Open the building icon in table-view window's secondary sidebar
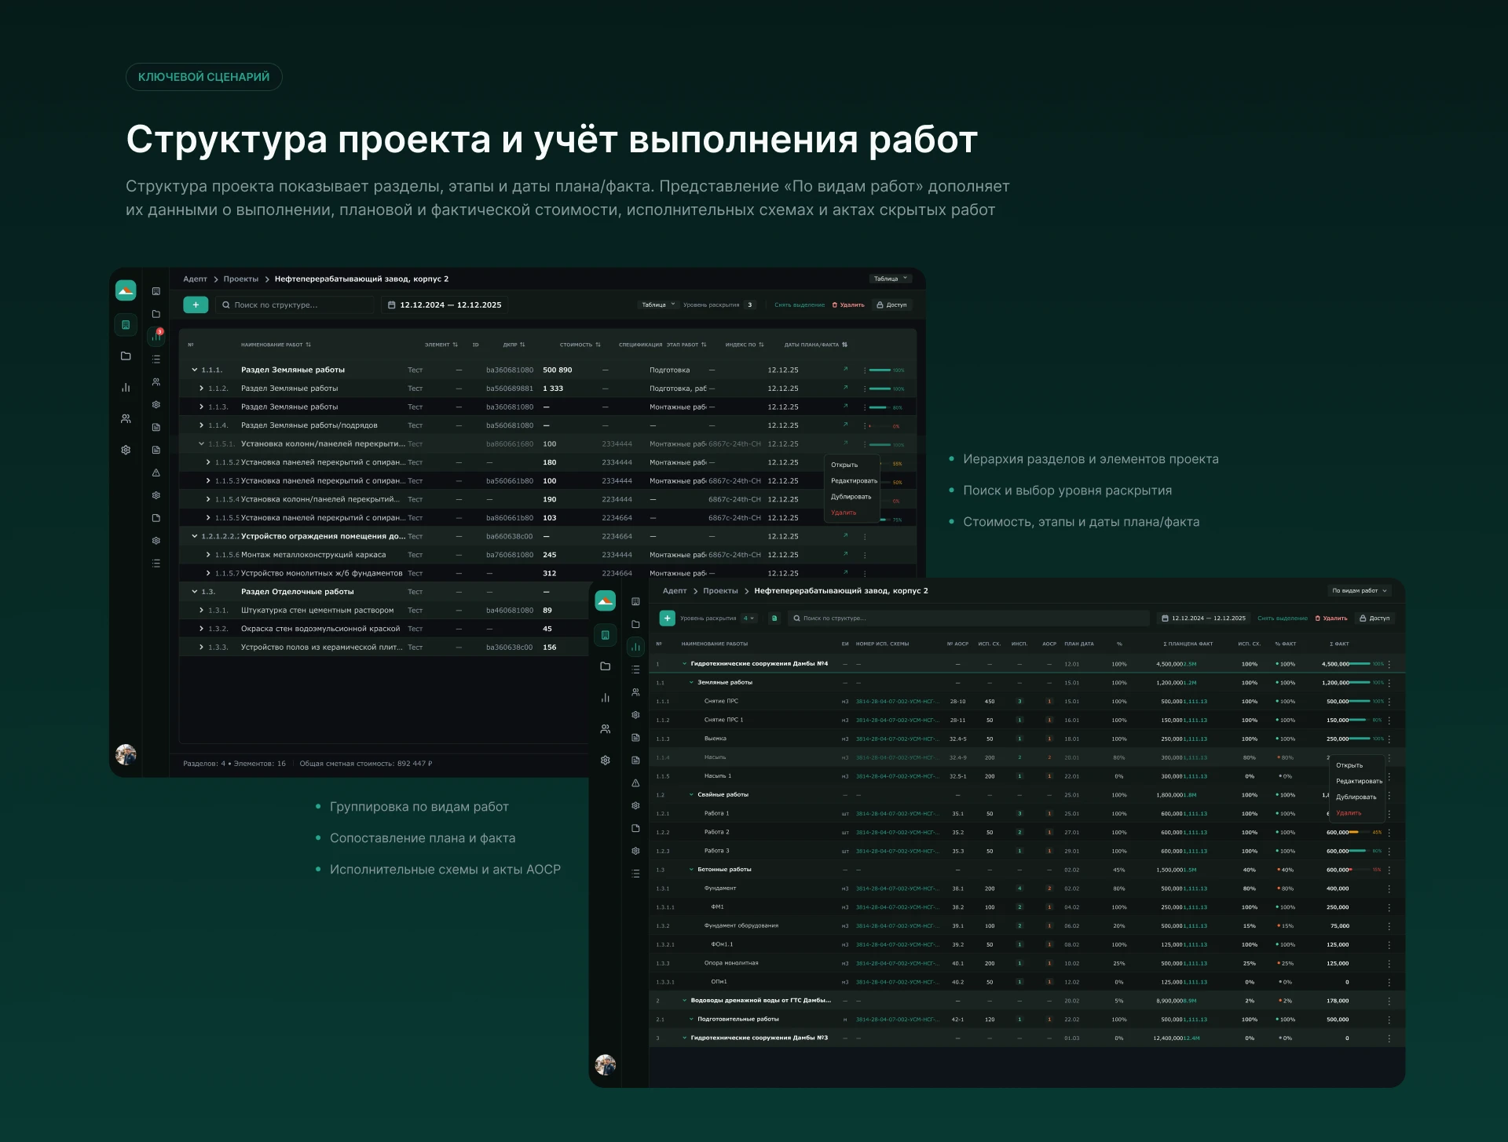Viewport: 1508px width, 1142px height. [x=156, y=291]
